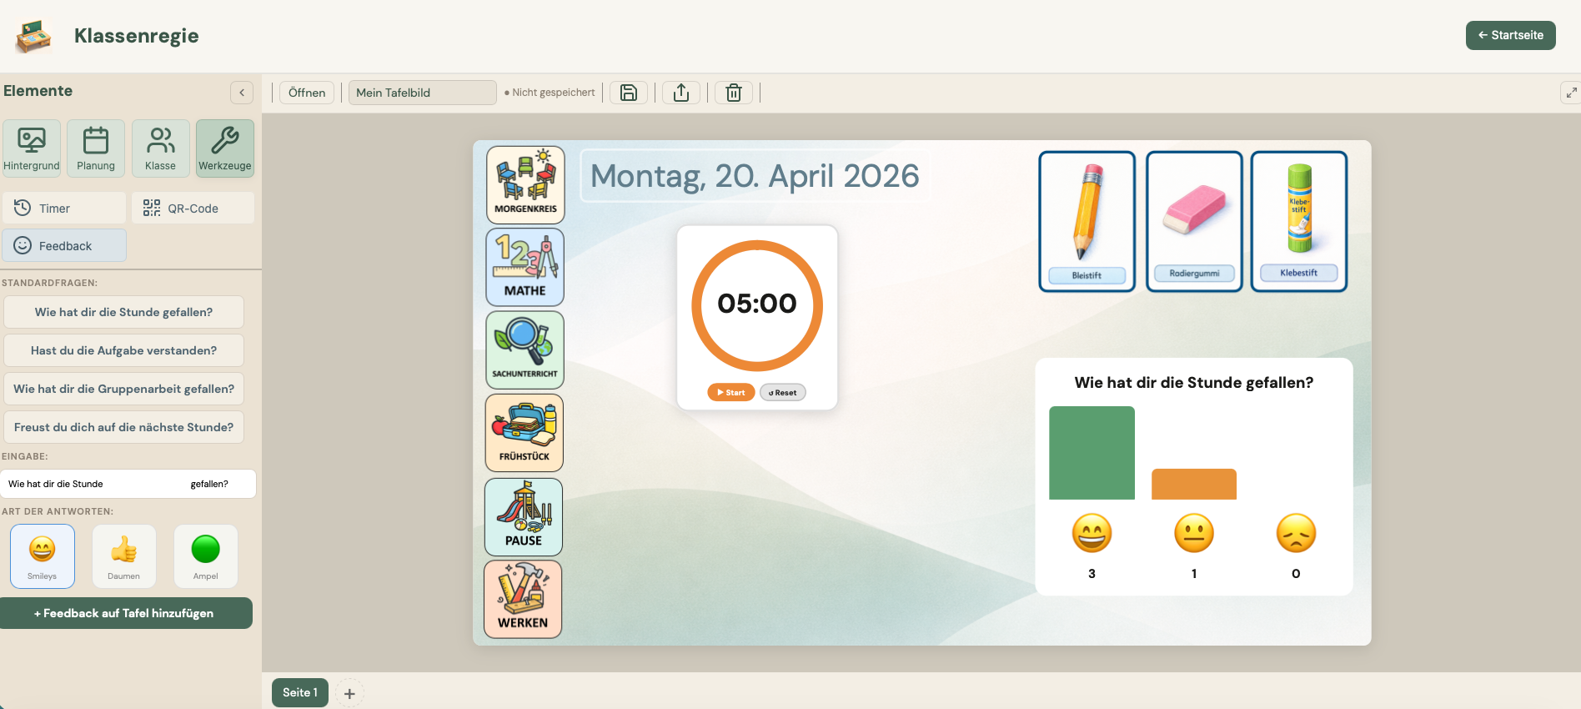This screenshot has height=709, width=1581.
Task: Open the Planung elements tab
Action: pyautogui.click(x=96, y=148)
